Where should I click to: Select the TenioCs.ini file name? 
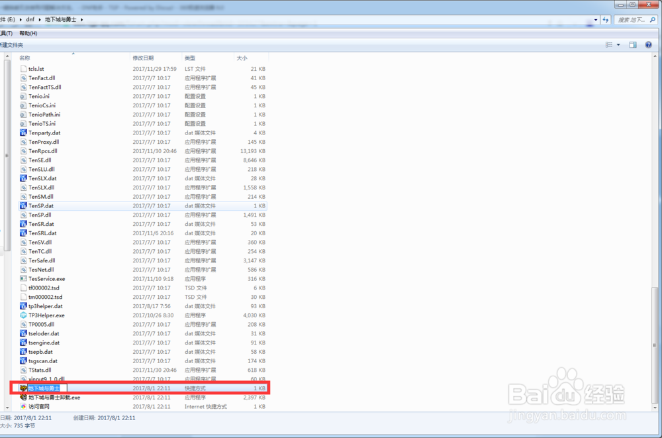tap(42, 105)
